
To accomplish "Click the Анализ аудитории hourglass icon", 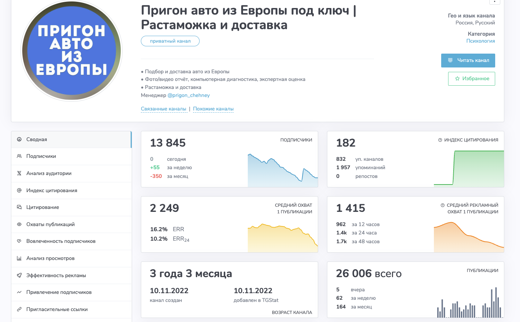I will pyautogui.click(x=19, y=173).
